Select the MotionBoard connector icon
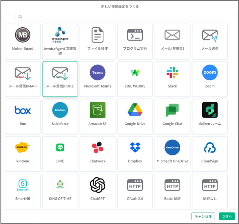 23,35
